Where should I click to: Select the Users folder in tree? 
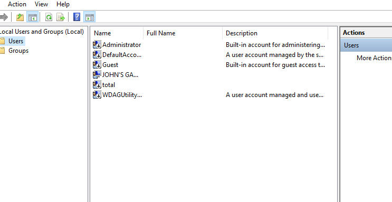click(x=16, y=41)
